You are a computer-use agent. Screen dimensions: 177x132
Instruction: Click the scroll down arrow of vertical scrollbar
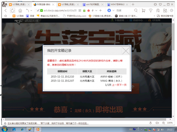173,116
